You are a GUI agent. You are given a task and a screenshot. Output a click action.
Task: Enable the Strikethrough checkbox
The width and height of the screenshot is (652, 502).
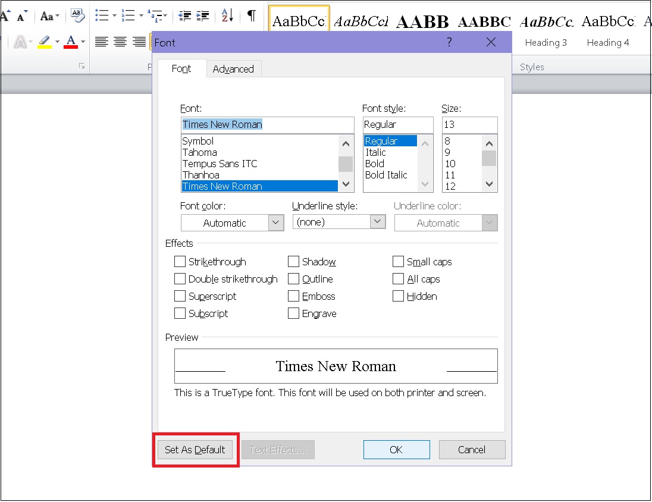(x=180, y=262)
